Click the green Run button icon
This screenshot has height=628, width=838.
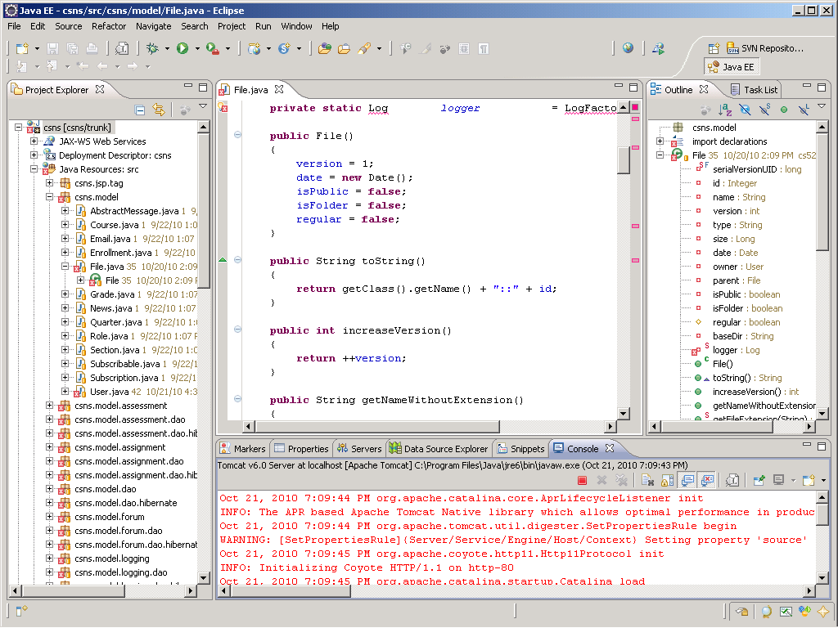tap(182, 49)
